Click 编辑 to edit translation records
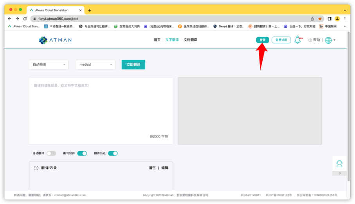 coord(165,168)
